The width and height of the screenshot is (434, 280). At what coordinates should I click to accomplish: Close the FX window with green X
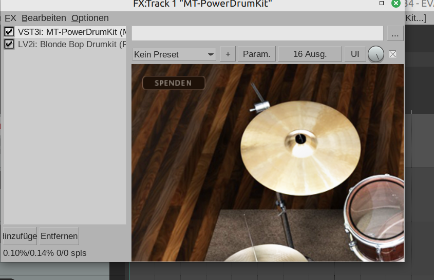point(396,4)
